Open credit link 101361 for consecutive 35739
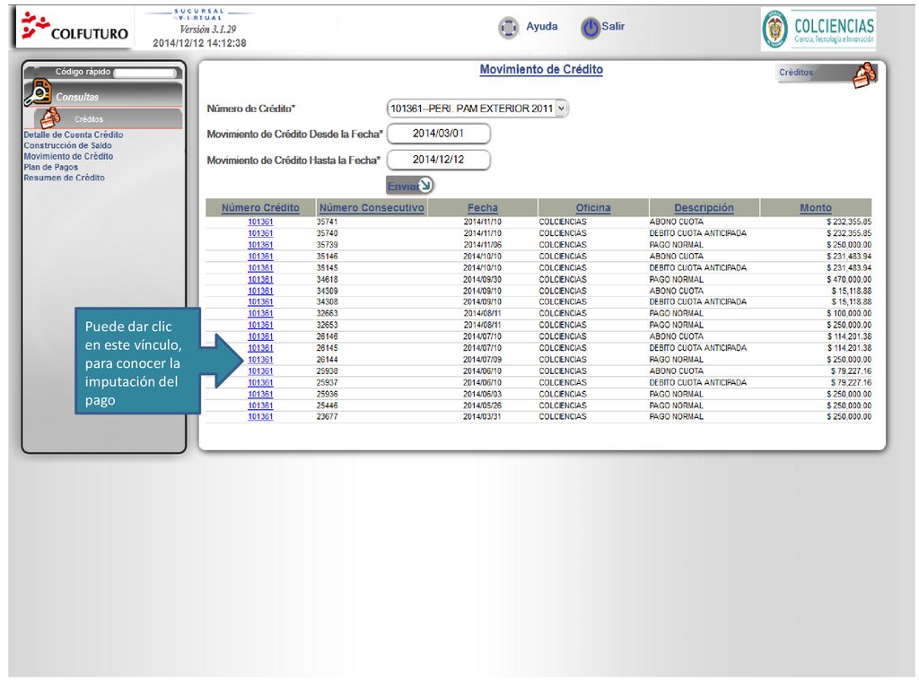919x689 pixels. point(260,245)
